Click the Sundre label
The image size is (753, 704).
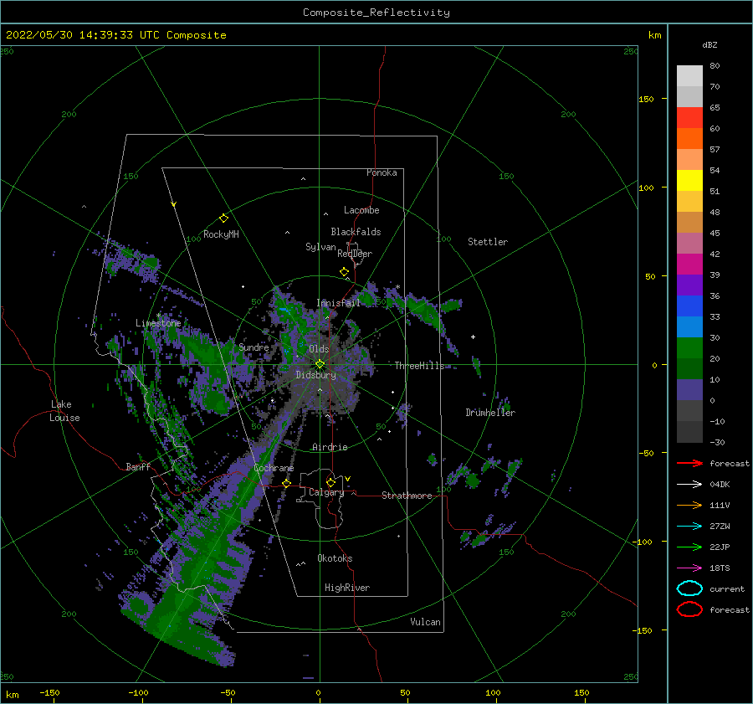pyautogui.click(x=254, y=347)
